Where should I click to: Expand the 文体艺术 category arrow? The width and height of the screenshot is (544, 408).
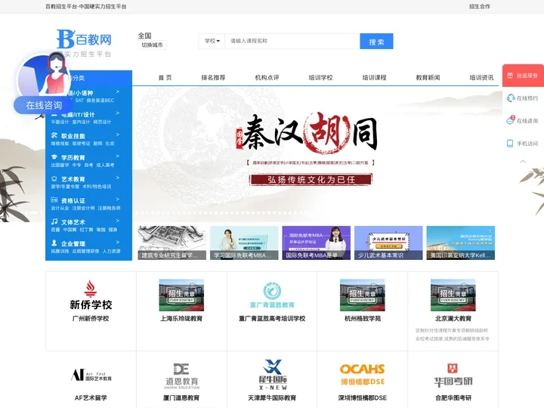pos(118,221)
